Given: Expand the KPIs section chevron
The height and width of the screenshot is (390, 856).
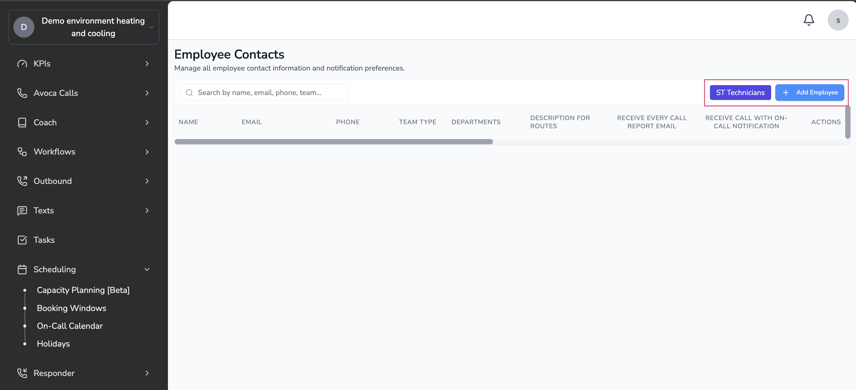Looking at the screenshot, I should coord(147,64).
